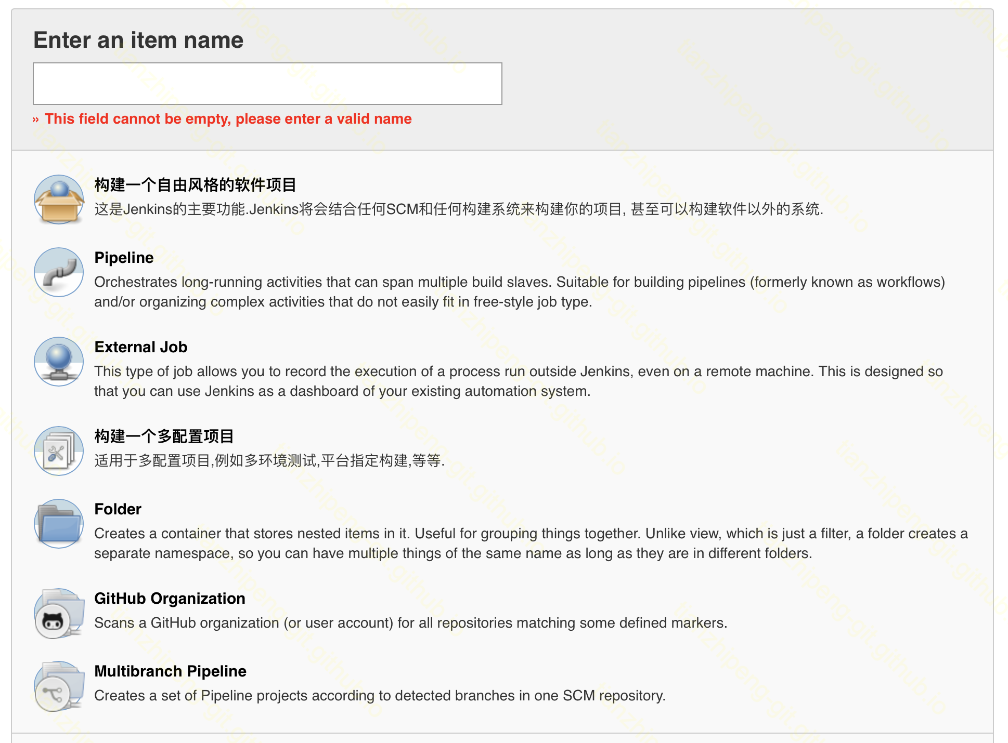Screen dimensions: 1008x743
Task: Select the Pipeline pipe icon
Action: [59, 272]
